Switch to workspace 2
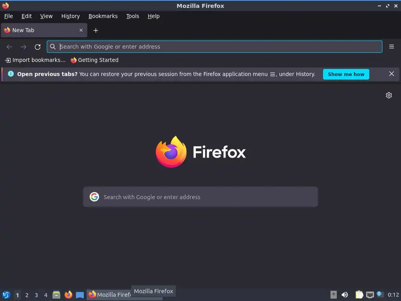This screenshot has width=401, height=301. (x=27, y=295)
